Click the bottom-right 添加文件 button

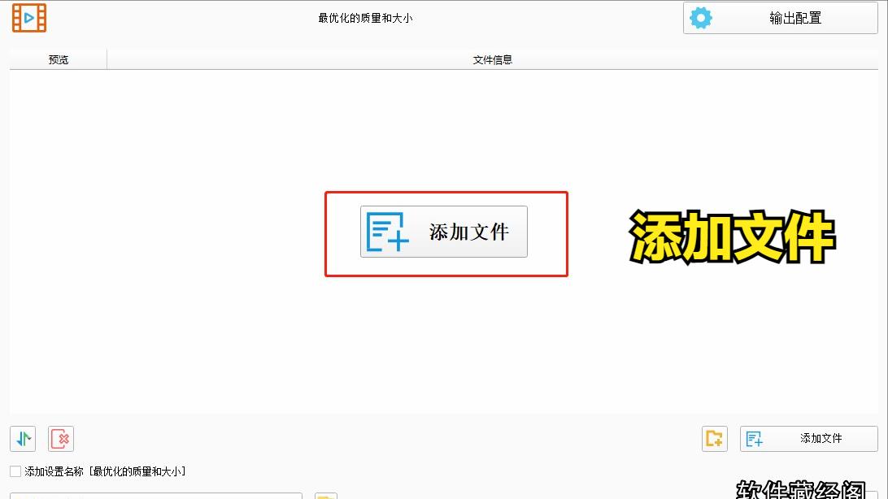click(x=809, y=438)
